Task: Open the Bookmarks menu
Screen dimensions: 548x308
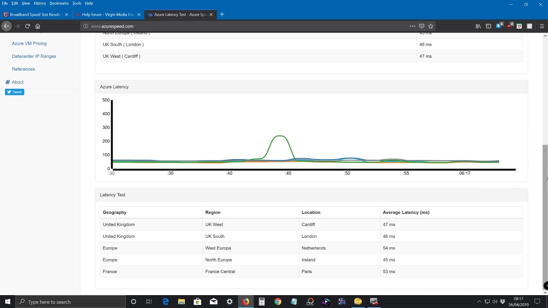Action: click(x=59, y=3)
